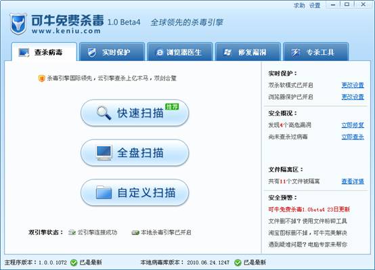The width and height of the screenshot is (375, 270).
Task: Click virus database version 2010.06.24.1247
Action: coord(208,263)
